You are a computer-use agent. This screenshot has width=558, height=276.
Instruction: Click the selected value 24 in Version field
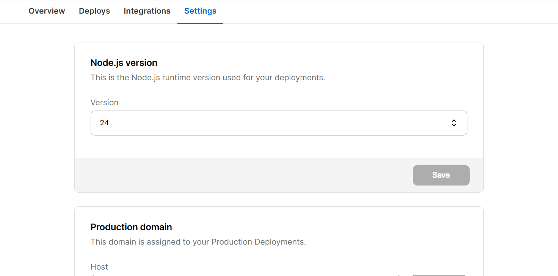tap(104, 123)
